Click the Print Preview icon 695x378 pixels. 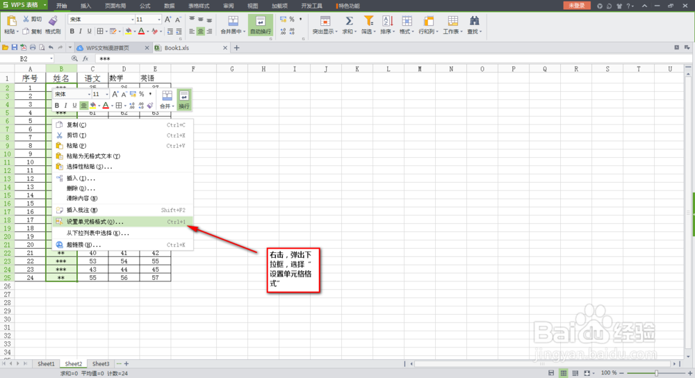pyautogui.click(x=42, y=47)
